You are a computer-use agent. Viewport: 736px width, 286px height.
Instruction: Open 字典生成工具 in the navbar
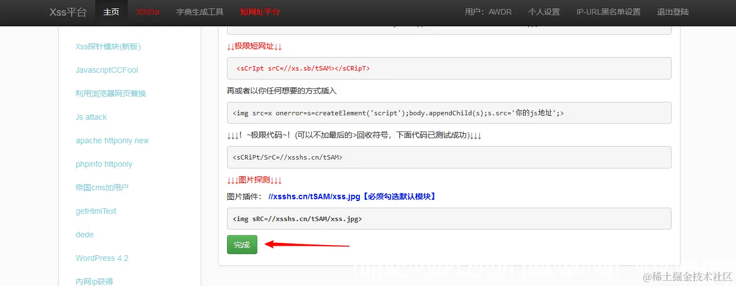(x=200, y=12)
